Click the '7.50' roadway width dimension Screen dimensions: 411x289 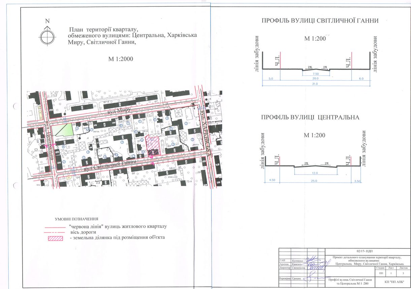pyautogui.click(x=316, y=73)
